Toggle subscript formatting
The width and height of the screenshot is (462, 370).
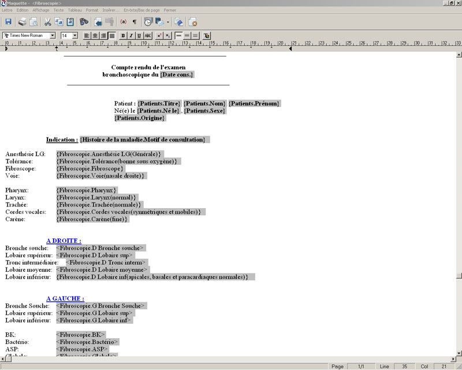[167, 36]
